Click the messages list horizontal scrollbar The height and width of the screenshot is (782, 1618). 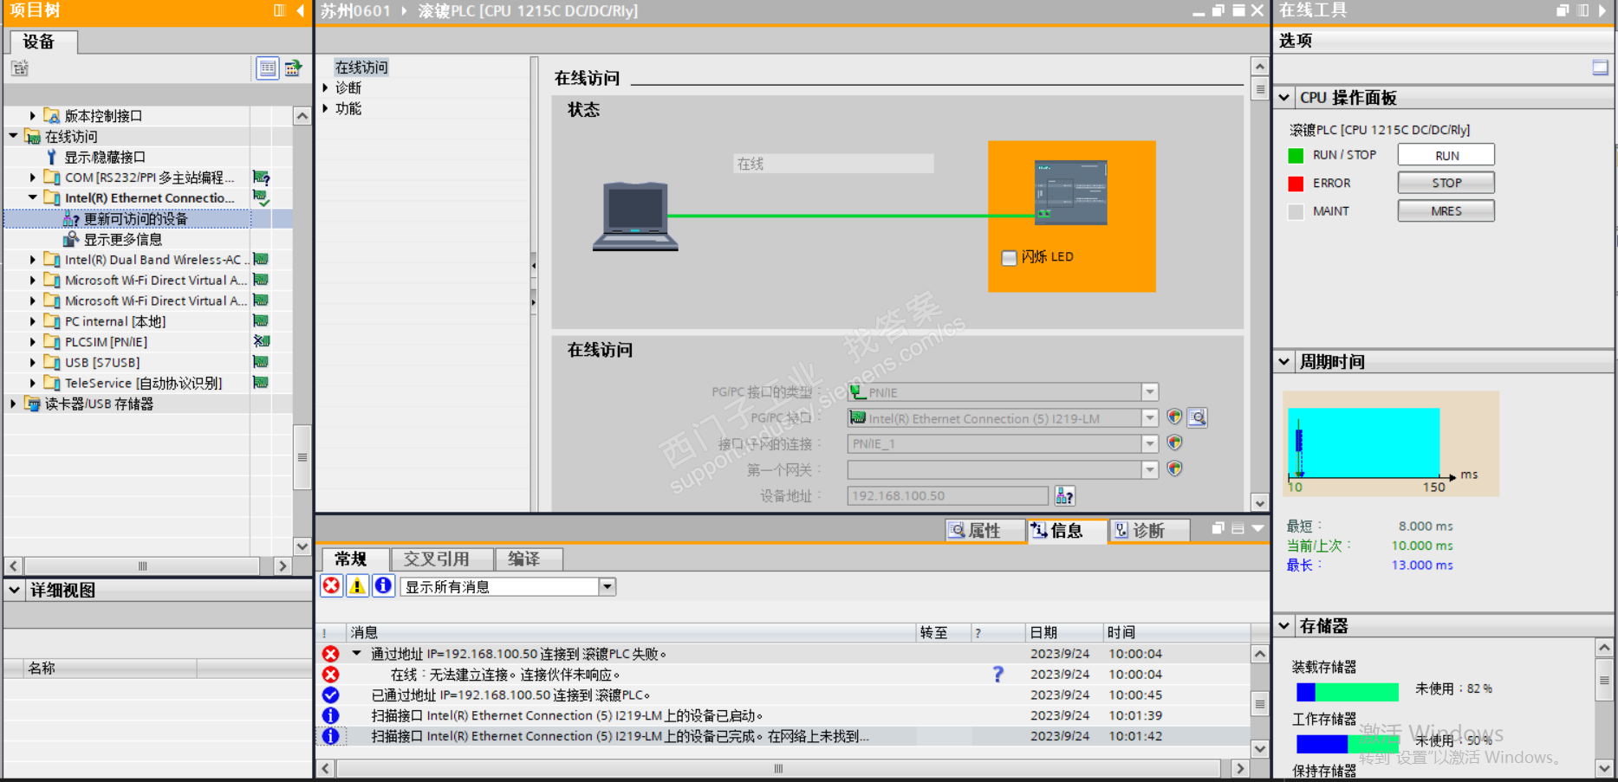tap(778, 768)
